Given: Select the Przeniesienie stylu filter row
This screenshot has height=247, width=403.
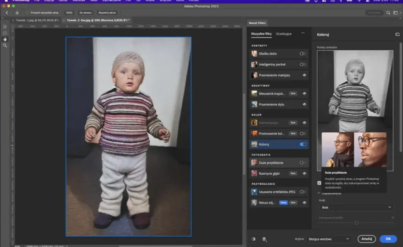Looking at the screenshot, I should tap(279, 104).
